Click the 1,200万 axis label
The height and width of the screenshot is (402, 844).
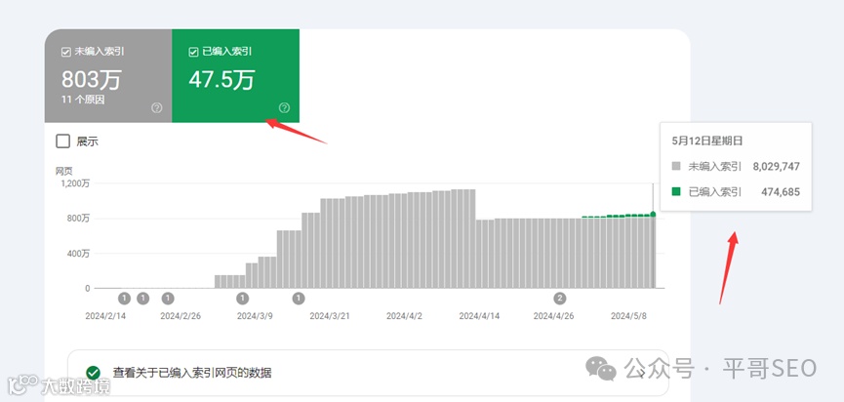(75, 183)
